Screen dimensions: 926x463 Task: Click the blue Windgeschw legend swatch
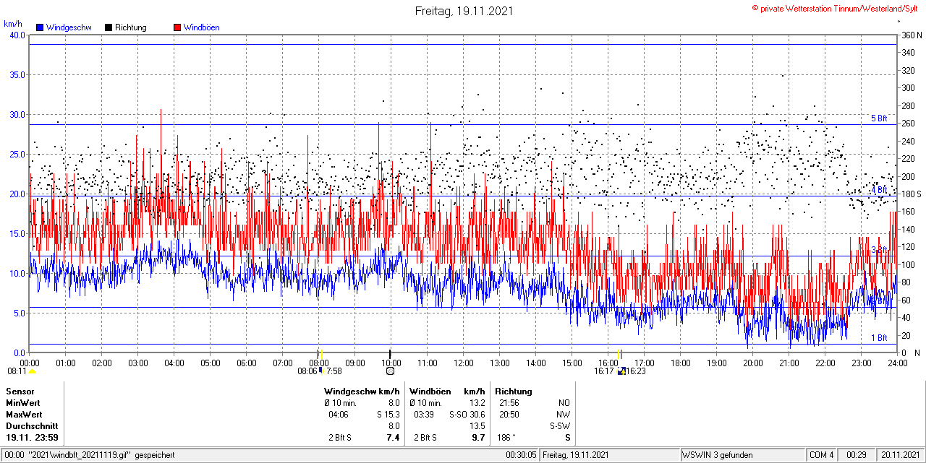[x=40, y=27]
